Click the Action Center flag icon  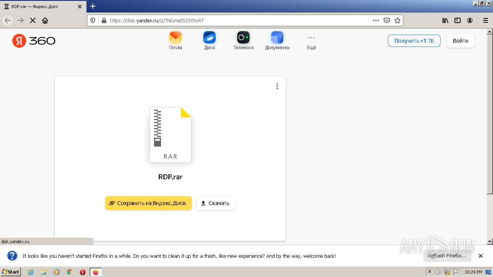click(x=456, y=272)
